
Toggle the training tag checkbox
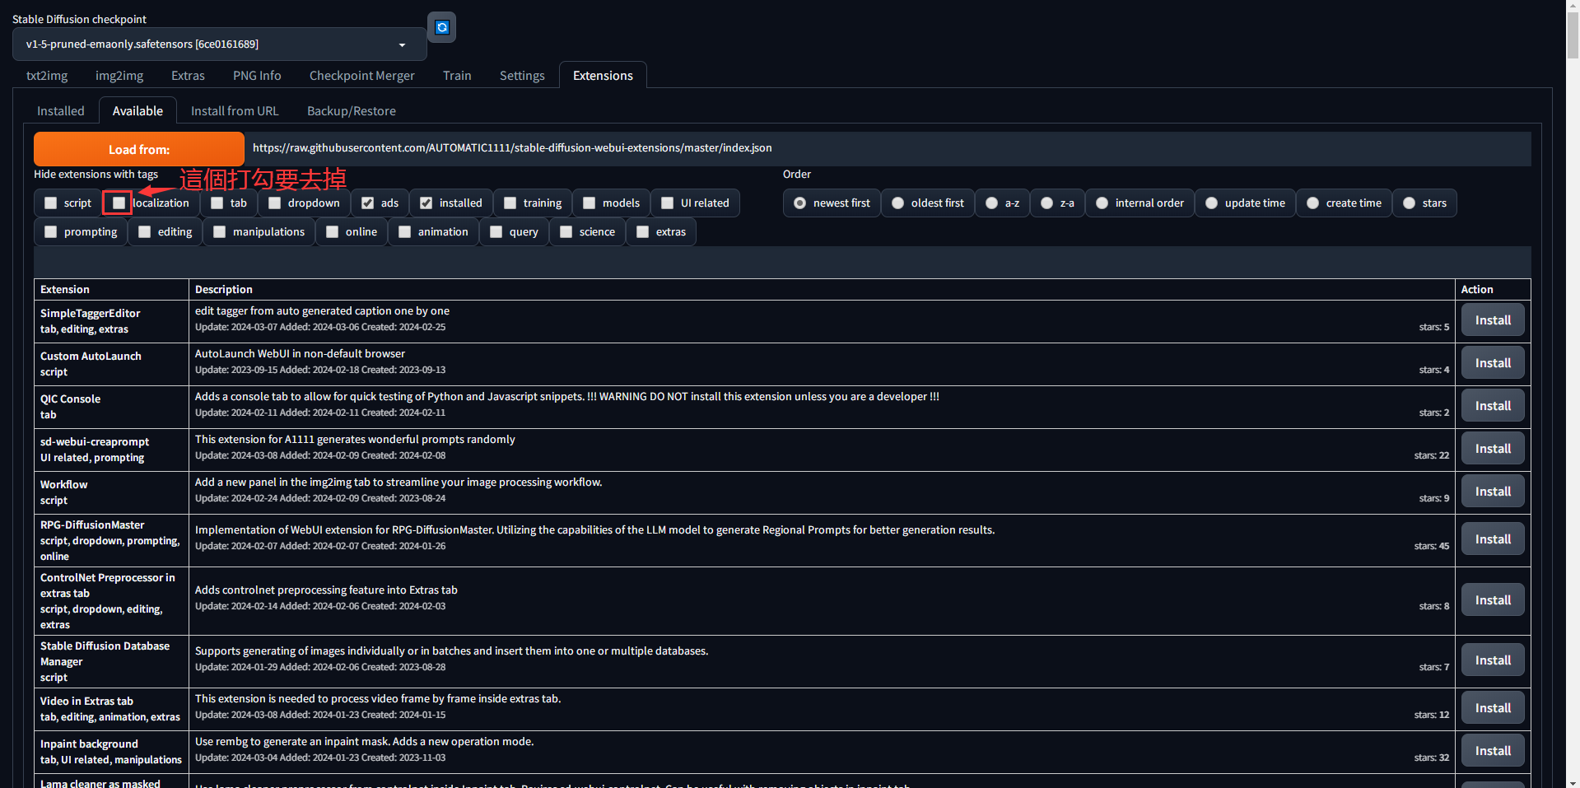click(510, 203)
